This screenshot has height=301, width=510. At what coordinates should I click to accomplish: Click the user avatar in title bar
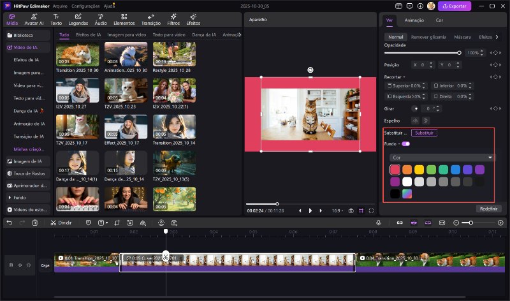(431, 6)
